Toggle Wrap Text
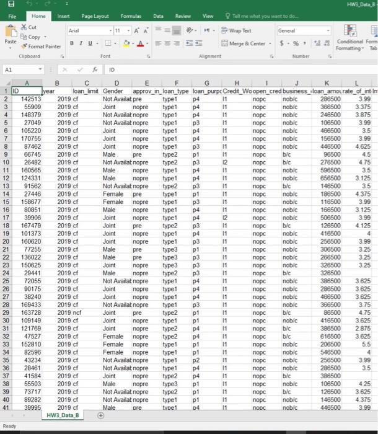The width and height of the screenshot is (378, 434). pyautogui.click(x=236, y=30)
